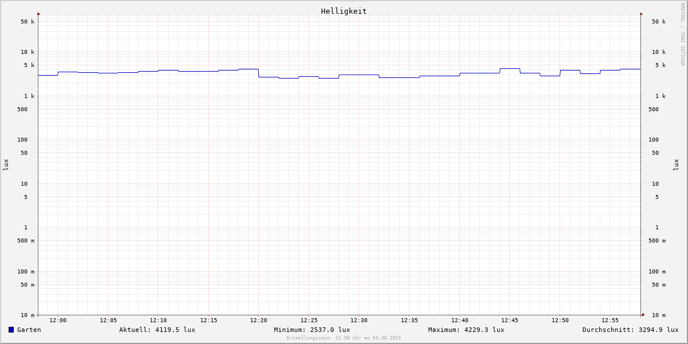
Task: Click the 12:10 time axis label
Action: [158, 320]
